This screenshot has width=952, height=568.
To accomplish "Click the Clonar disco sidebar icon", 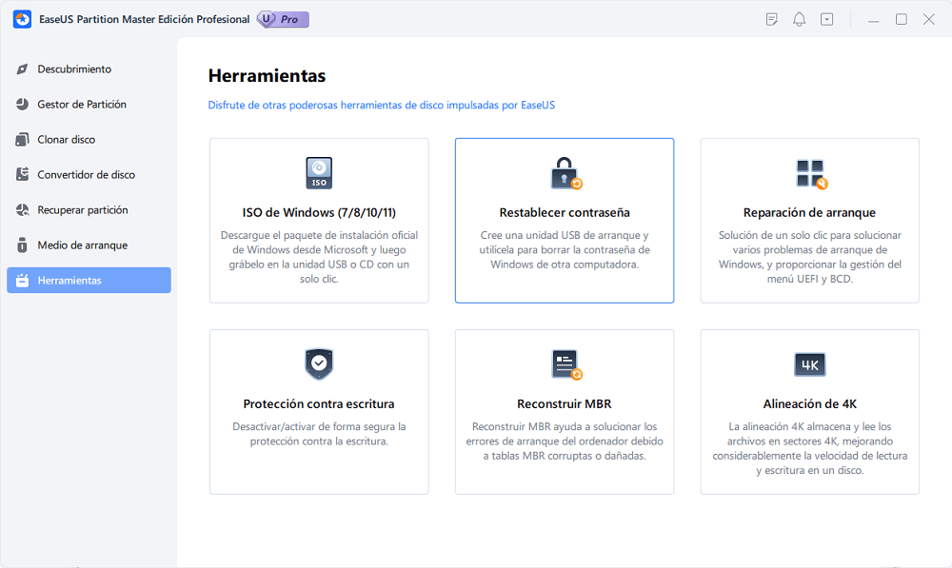I will 23,140.
